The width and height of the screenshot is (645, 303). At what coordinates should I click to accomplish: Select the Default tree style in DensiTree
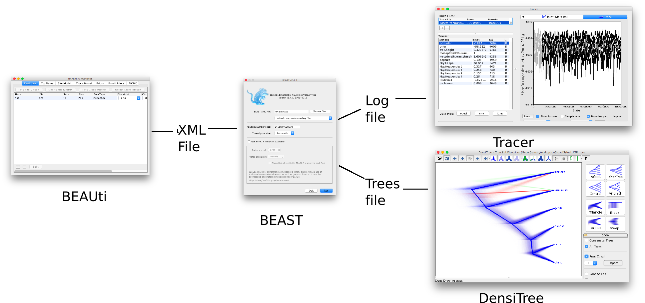click(x=595, y=172)
